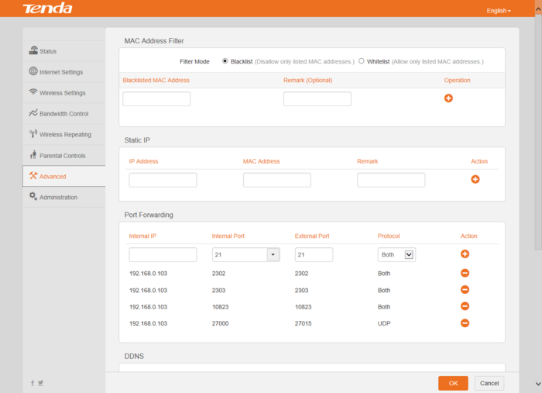Image resolution: width=542 pixels, height=393 pixels.
Task: Click the Static IP Address input field
Action: click(x=163, y=180)
